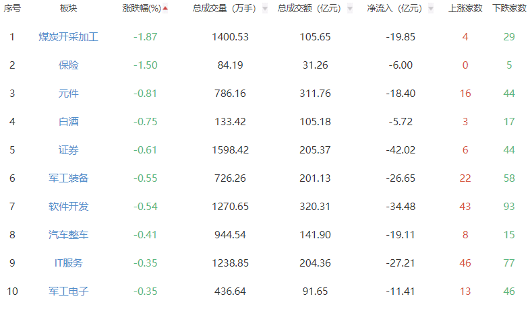The width and height of the screenshot is (532, 309).
Task: Open the 保险 sector link
Action: (x=68, y=65)
